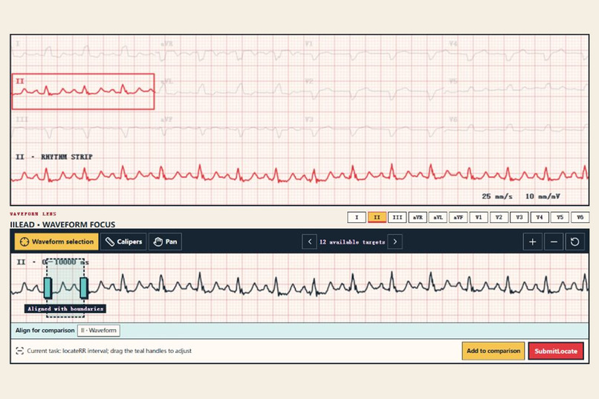The image size is (599, 399).
Task: Select lead II tab
Action: 377,217
